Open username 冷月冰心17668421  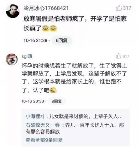(46, 8)
